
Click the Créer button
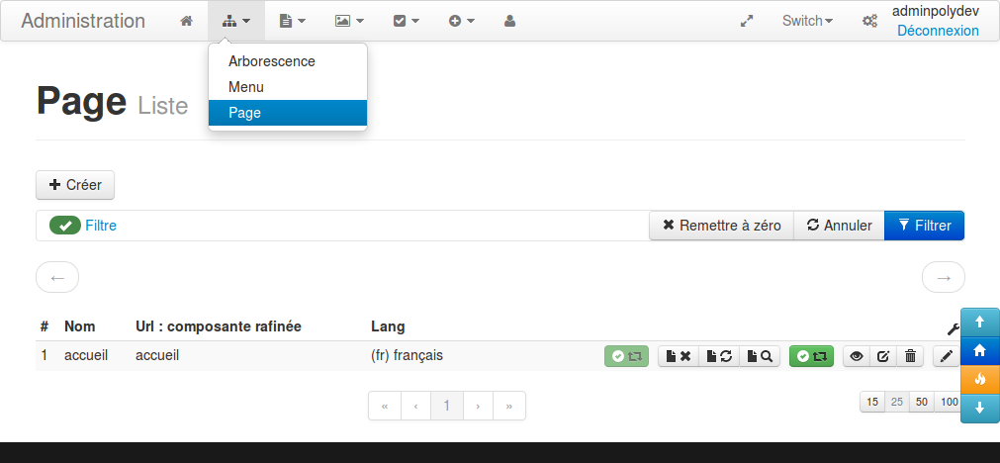coord(75,185)
